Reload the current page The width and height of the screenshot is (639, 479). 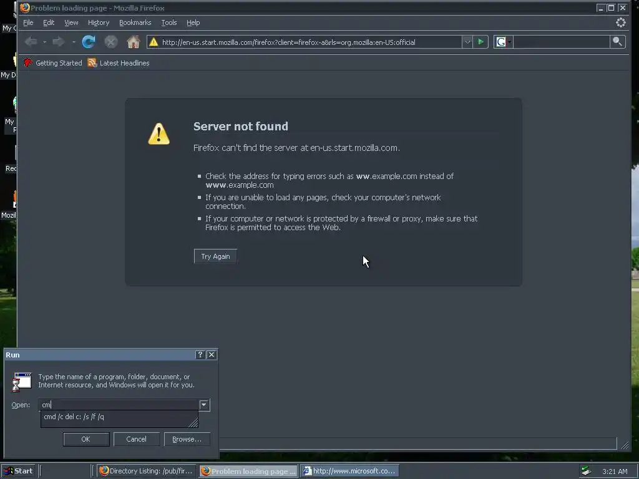point(89,42)
